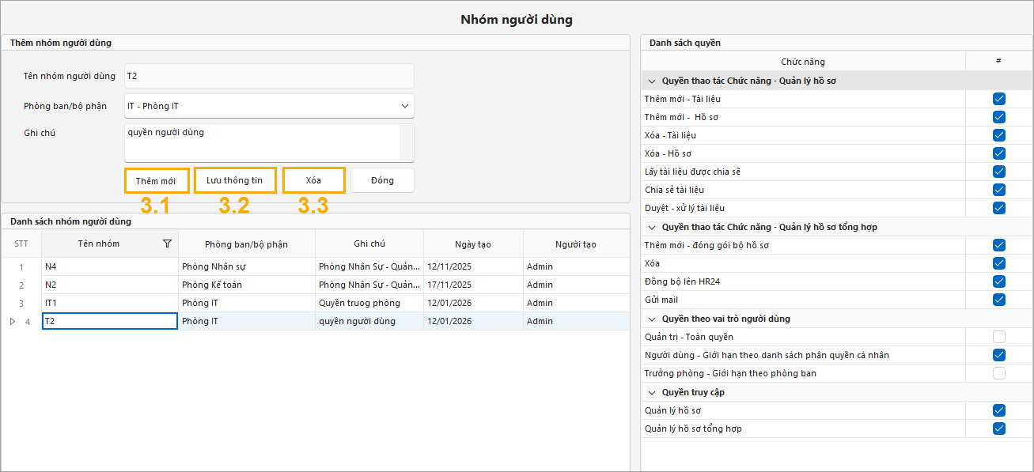Toggle Quản lý hồ sơ access checkbox

pyautogui.click(x=999, y=410)
